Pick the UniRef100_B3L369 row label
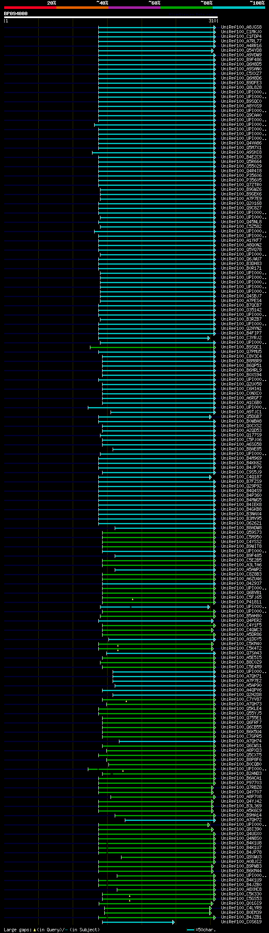Image resolution: width=269 pixels, height=933 pixels. (x=241, y=806)
